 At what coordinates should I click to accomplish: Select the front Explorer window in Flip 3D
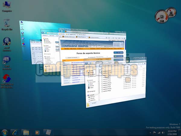(116, 83)
